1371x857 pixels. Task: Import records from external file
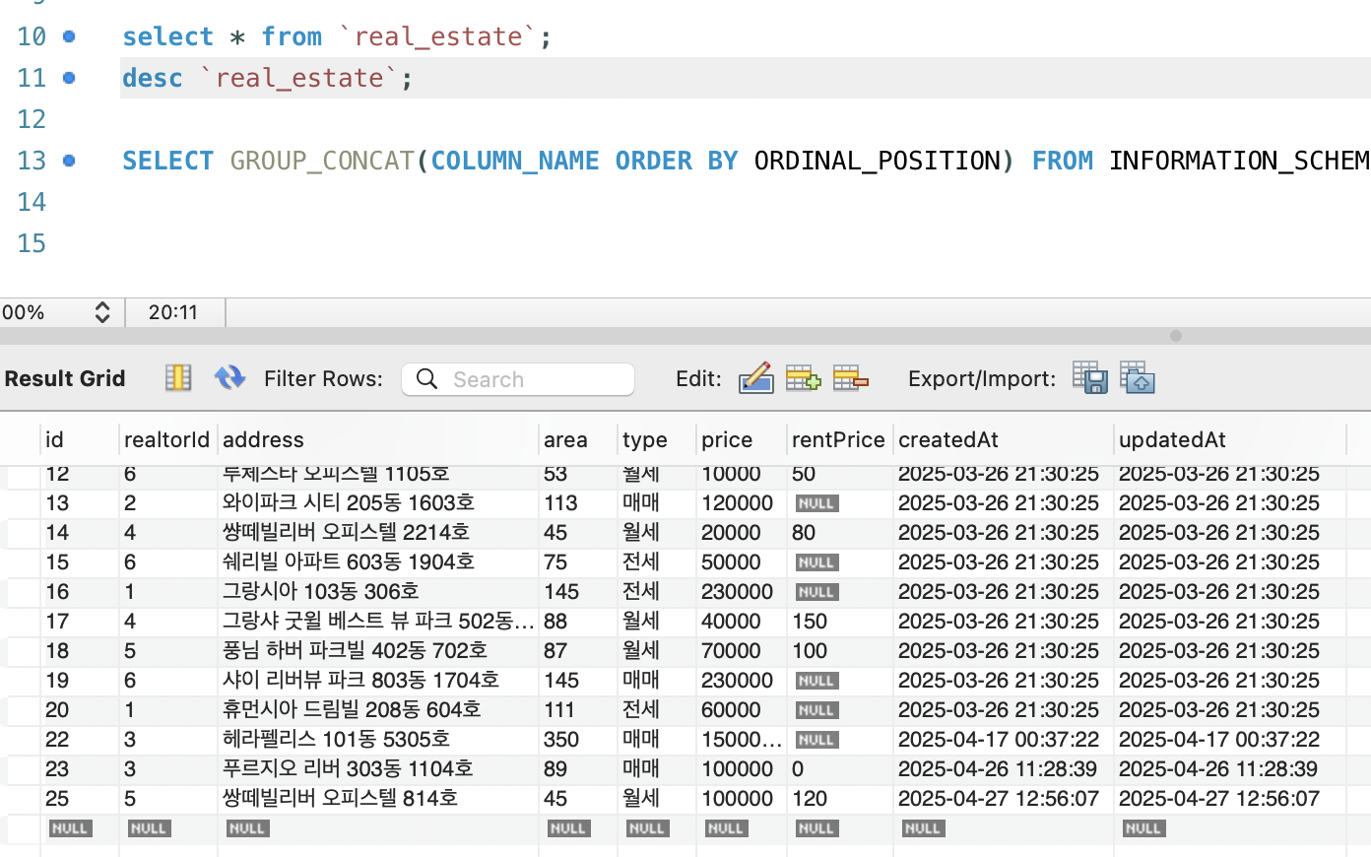tap(1137, 378)
